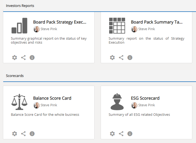196x143 pixels.
Task: Click the hard-hat worker icon
Action: click(x=117, y=102)
